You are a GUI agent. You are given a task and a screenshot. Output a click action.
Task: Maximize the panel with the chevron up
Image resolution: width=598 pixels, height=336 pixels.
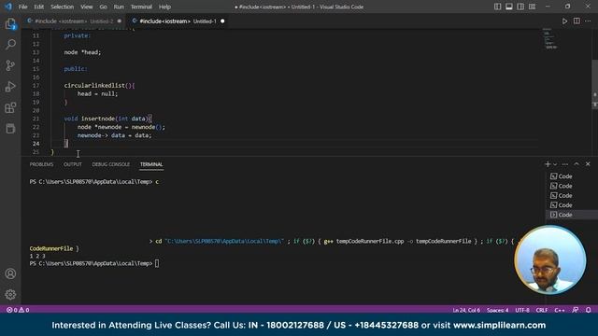pos(577,164)
